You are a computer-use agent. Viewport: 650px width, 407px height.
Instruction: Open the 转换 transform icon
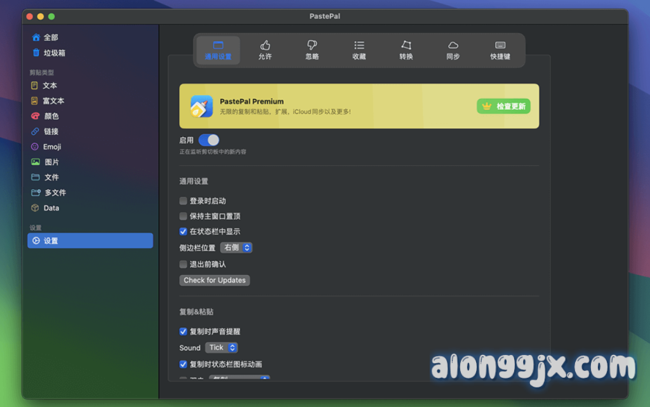pos(406,46)
